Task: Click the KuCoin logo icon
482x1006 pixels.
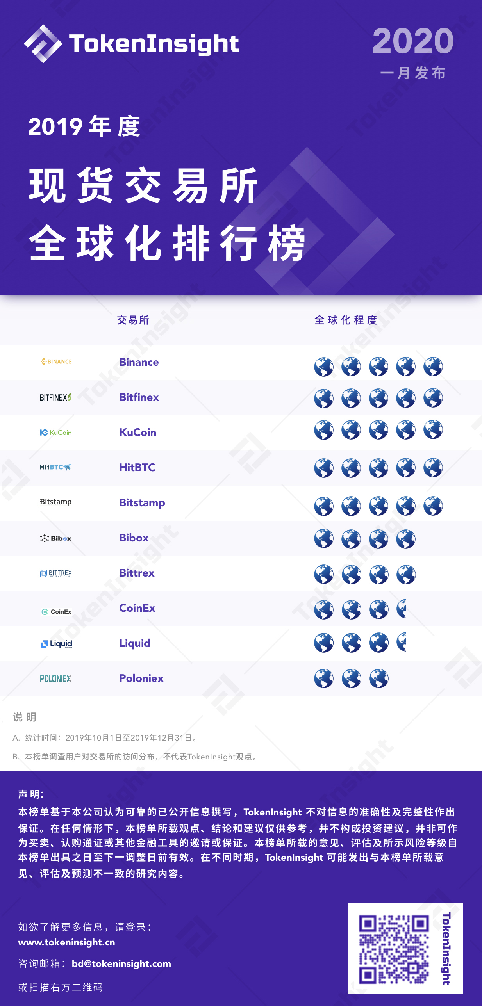Action: pos(56,432)
